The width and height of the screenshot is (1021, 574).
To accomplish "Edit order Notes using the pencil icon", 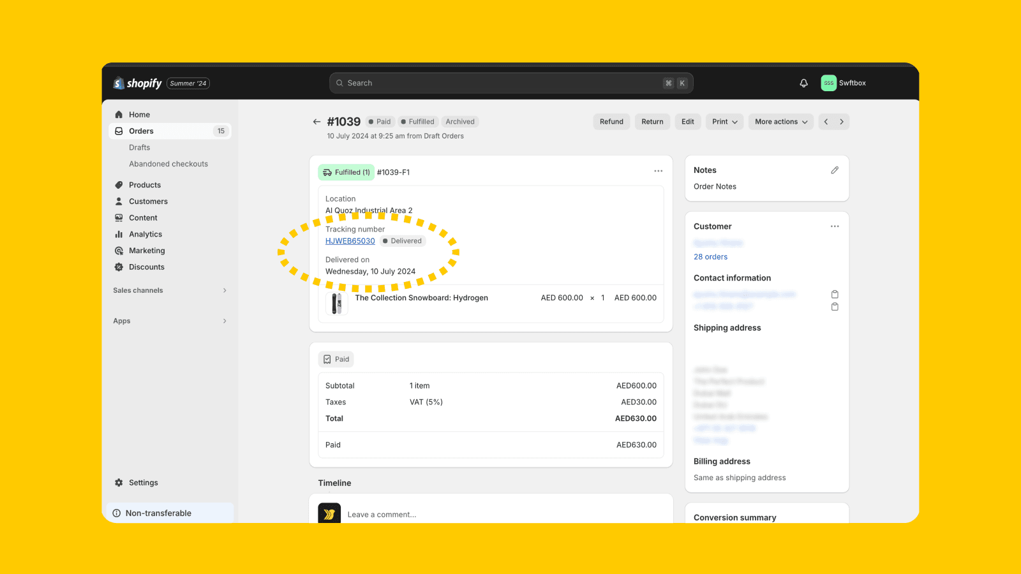I will pos(835,170).
